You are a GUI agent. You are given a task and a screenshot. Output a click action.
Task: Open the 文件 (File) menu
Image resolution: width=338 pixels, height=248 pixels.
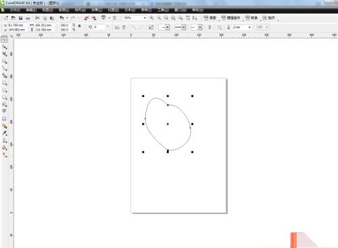[15, 10]
